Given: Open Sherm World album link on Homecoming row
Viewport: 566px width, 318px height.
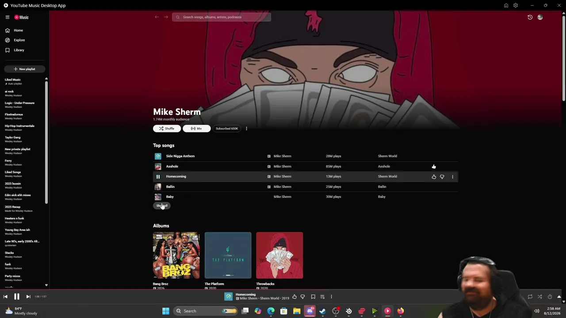Looking at the screenshot, I should click(x=387, y=177).
